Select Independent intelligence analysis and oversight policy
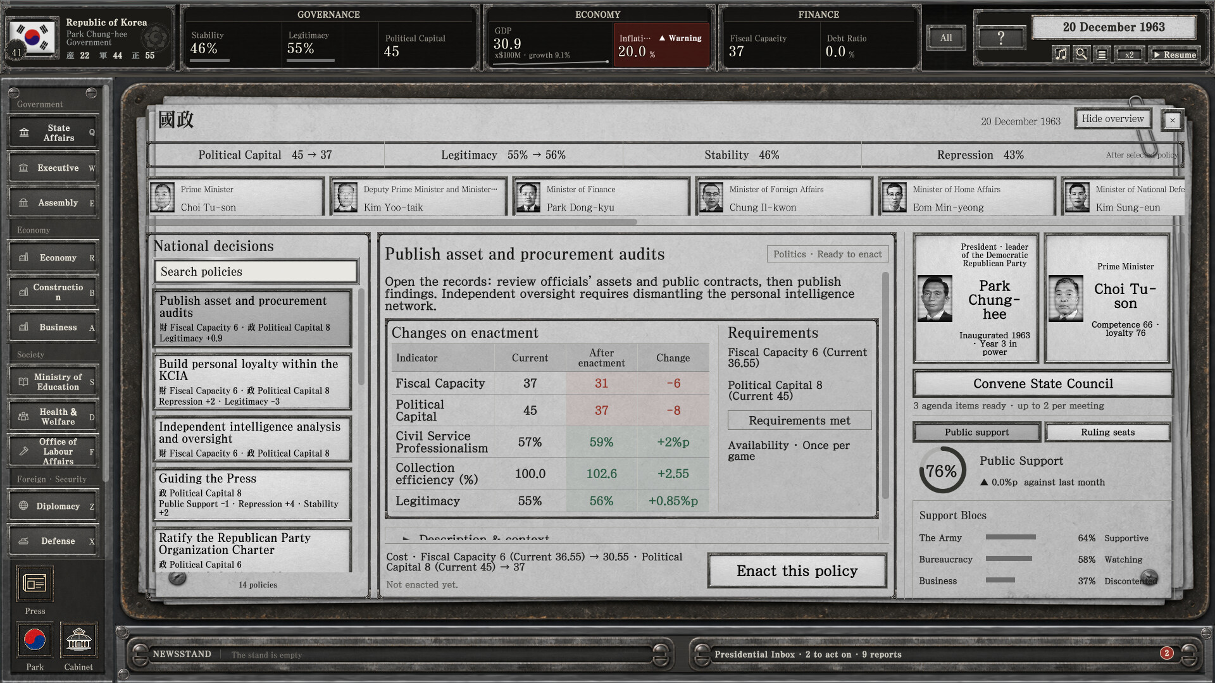1215x683 pixels. [x=252, y=439]
